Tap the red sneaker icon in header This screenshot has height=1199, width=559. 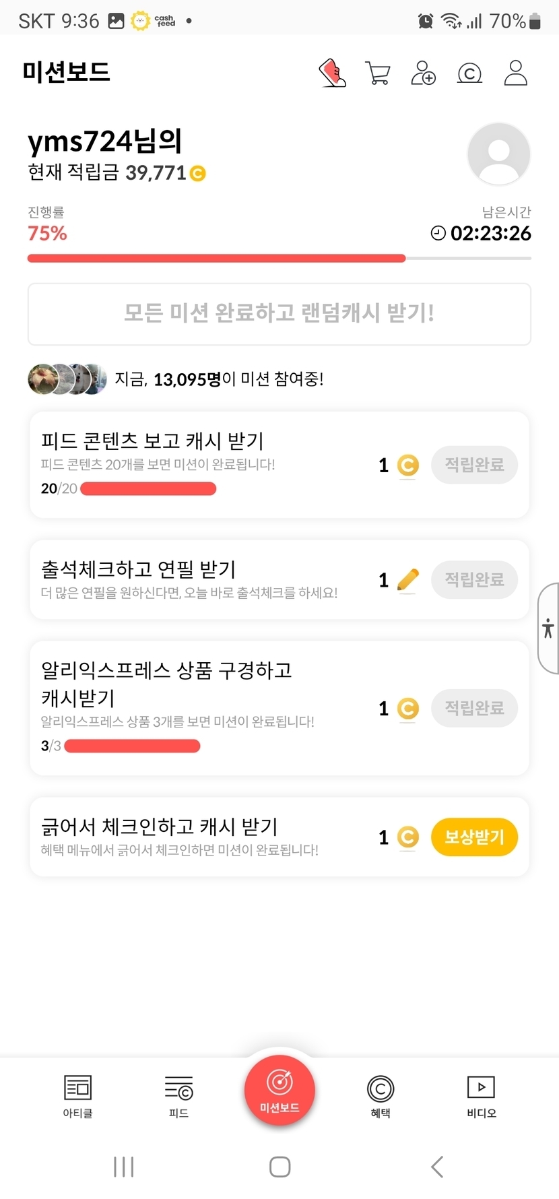point(333,73)
